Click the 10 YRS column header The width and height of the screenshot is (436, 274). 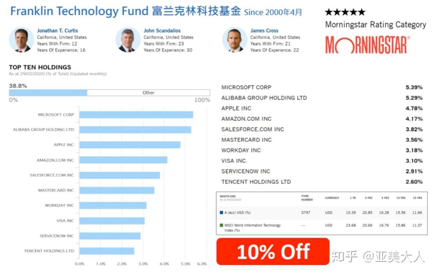coord(401,198)
